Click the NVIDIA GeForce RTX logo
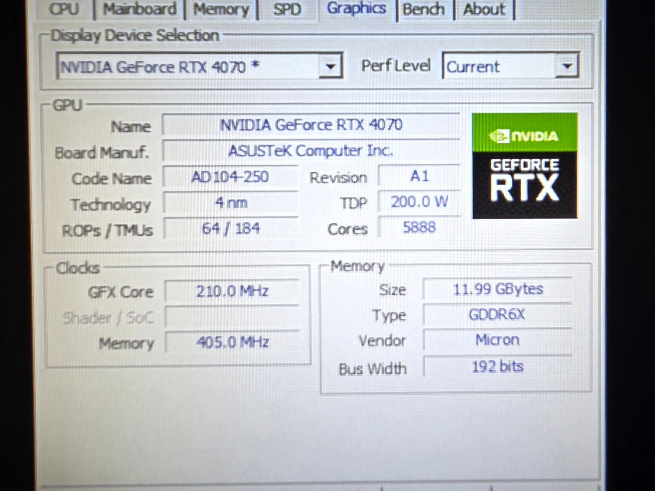The width and height of the screenshot is (655, 491). [525, 166]
